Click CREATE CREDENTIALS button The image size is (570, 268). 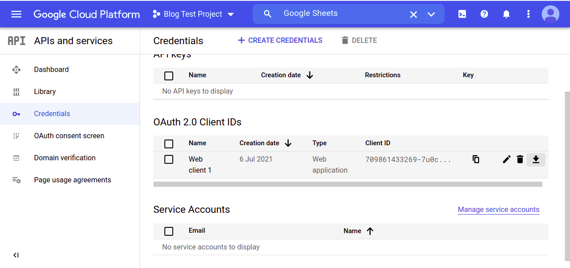280,40
